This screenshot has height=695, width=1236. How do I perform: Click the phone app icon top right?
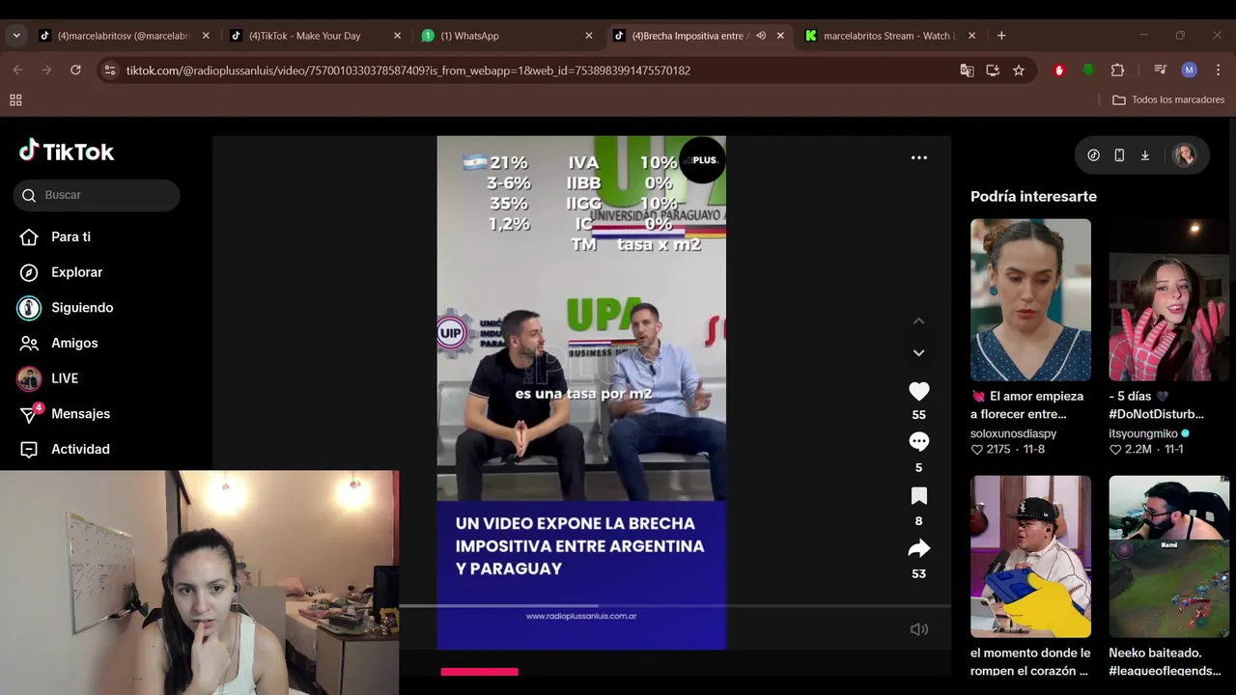(x=1119, y=155)
